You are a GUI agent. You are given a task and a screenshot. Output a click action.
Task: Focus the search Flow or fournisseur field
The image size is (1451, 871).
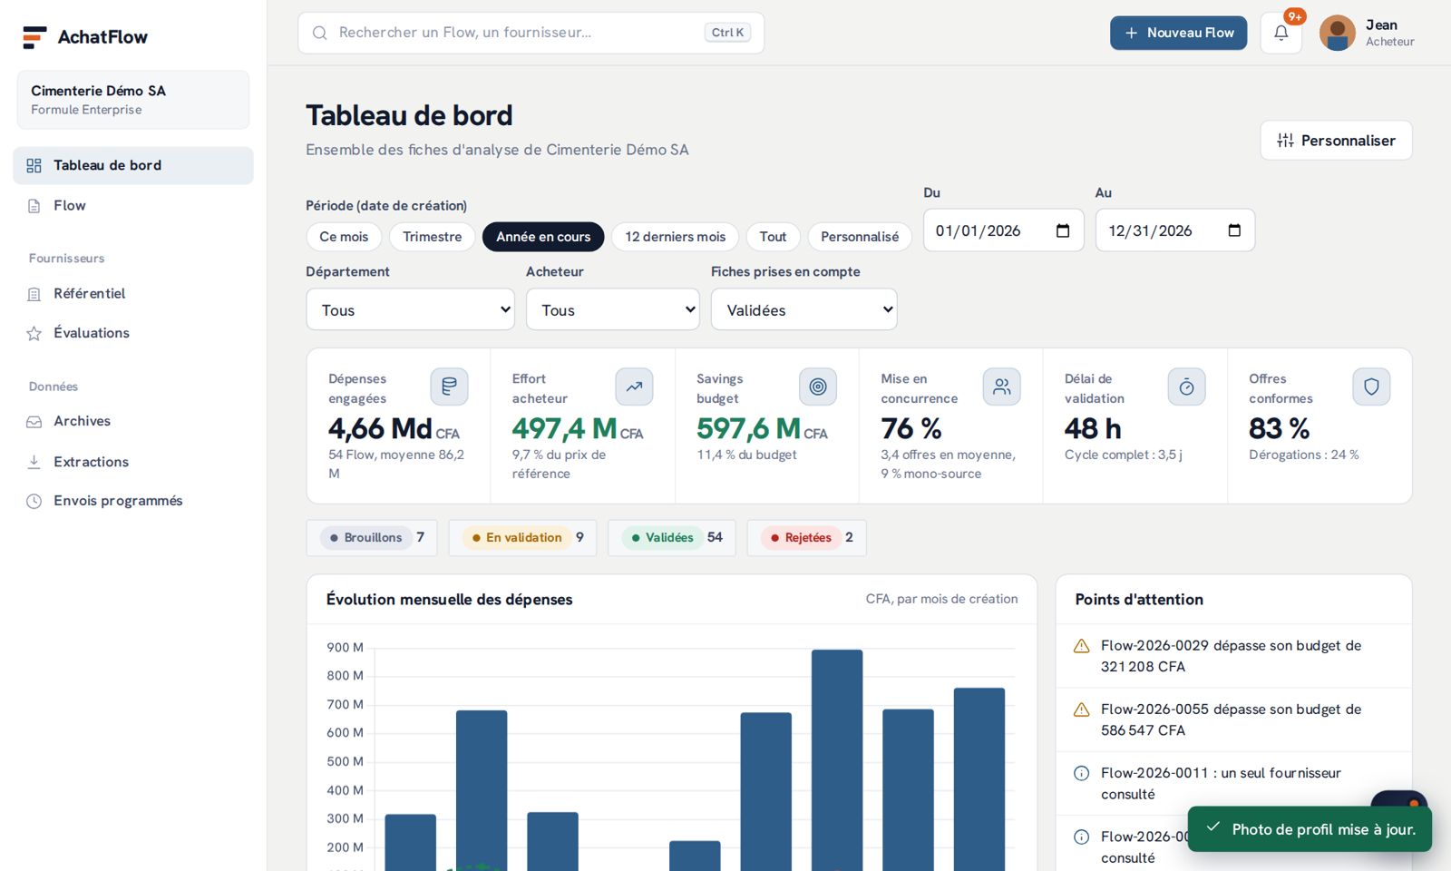click(x=531, y=33)
